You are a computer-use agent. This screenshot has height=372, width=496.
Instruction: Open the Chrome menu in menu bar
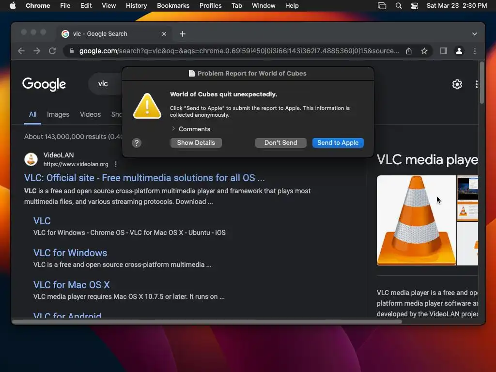38,6
